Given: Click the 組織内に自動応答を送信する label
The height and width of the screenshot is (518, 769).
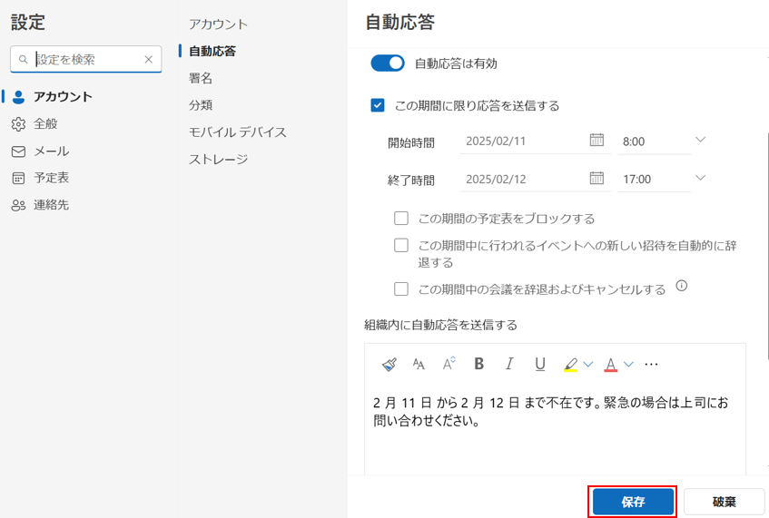Looking at the screenshot, I should [440, 325].
